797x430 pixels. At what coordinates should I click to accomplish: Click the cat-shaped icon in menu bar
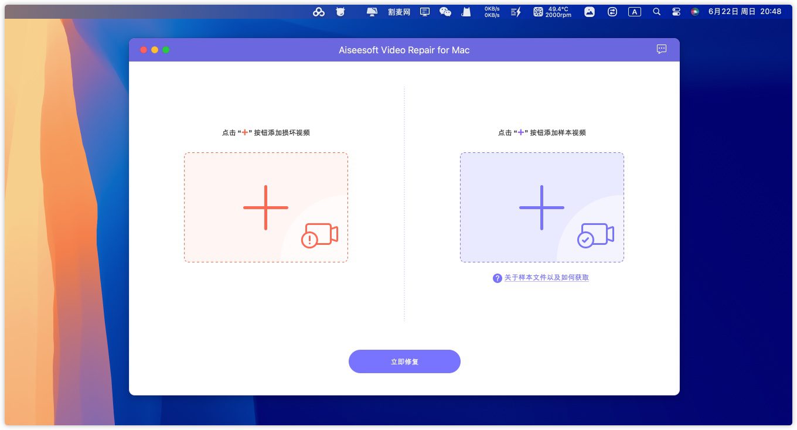[x=466, y=12]
